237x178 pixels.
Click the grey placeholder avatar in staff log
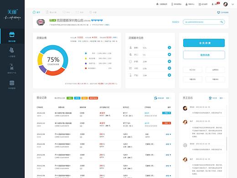click(185, 145)
